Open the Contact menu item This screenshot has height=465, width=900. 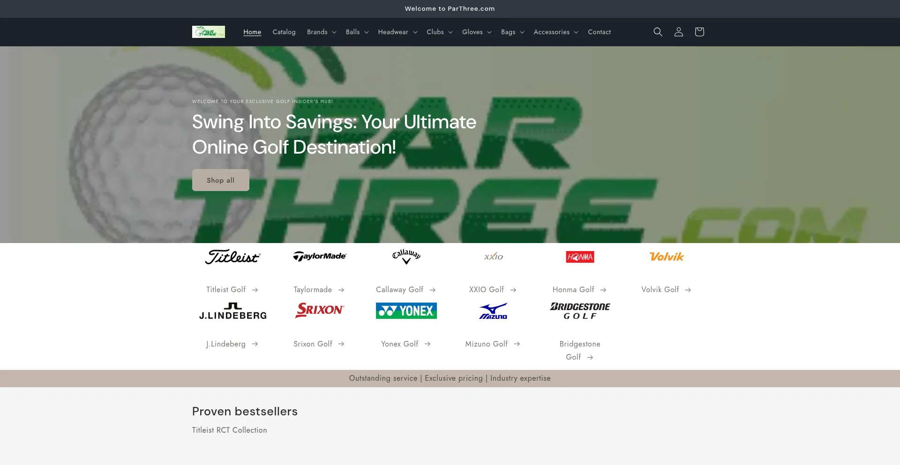[x=599, y=32]
